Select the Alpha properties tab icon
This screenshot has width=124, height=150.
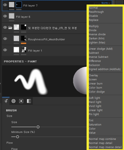click(x=13, y=101)
